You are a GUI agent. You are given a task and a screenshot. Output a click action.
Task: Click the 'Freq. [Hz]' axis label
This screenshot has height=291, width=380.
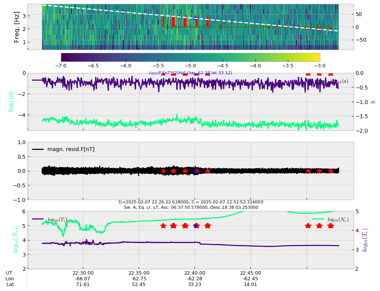tap(16, 27)
